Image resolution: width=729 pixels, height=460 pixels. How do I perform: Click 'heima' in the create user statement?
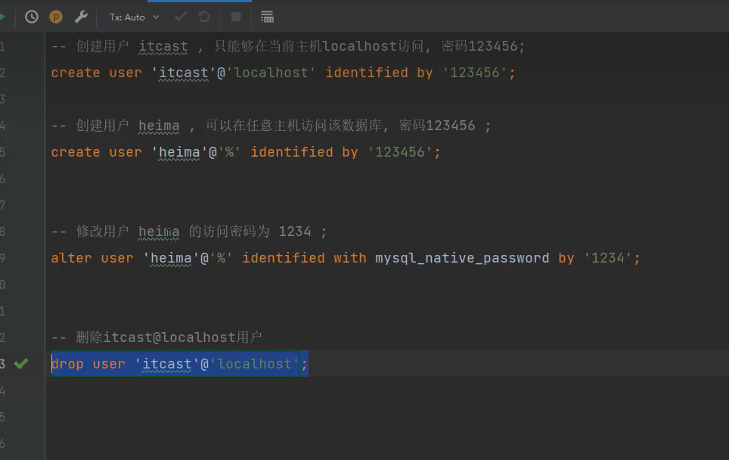tap(179, 153)
